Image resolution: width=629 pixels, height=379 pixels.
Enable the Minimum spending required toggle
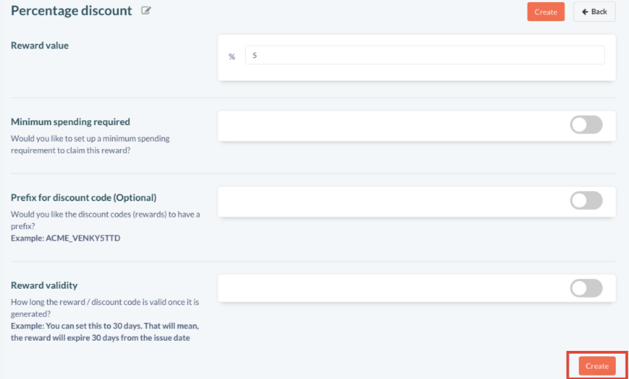(586, 125)
